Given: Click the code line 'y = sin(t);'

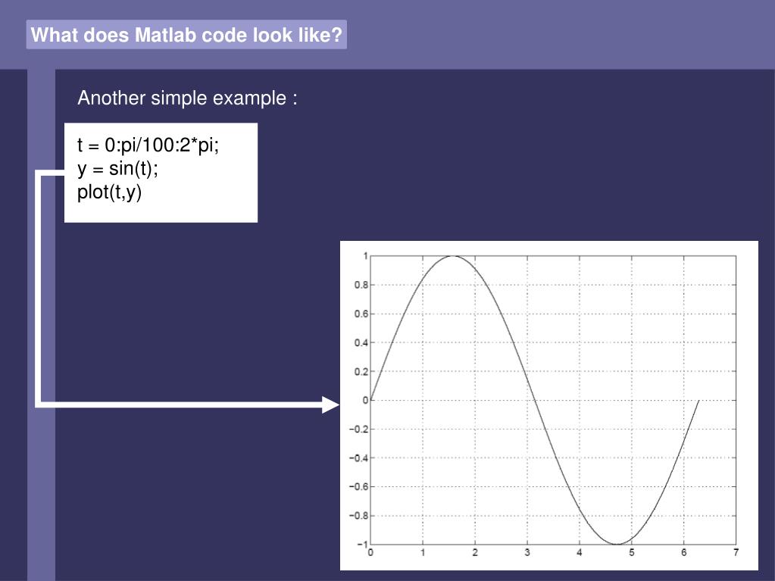Looking at the screenshot, I should point(117,169).
